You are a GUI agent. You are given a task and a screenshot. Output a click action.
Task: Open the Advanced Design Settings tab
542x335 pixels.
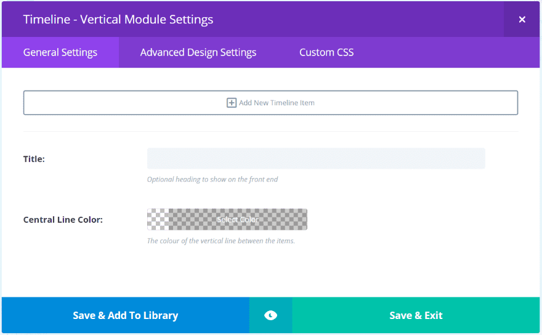pos(198,52)
